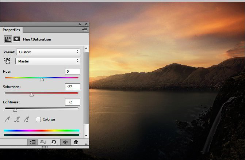Switch to the Properties tab
The width and height of the screenshot is (245, 160).
pos(11,30)
